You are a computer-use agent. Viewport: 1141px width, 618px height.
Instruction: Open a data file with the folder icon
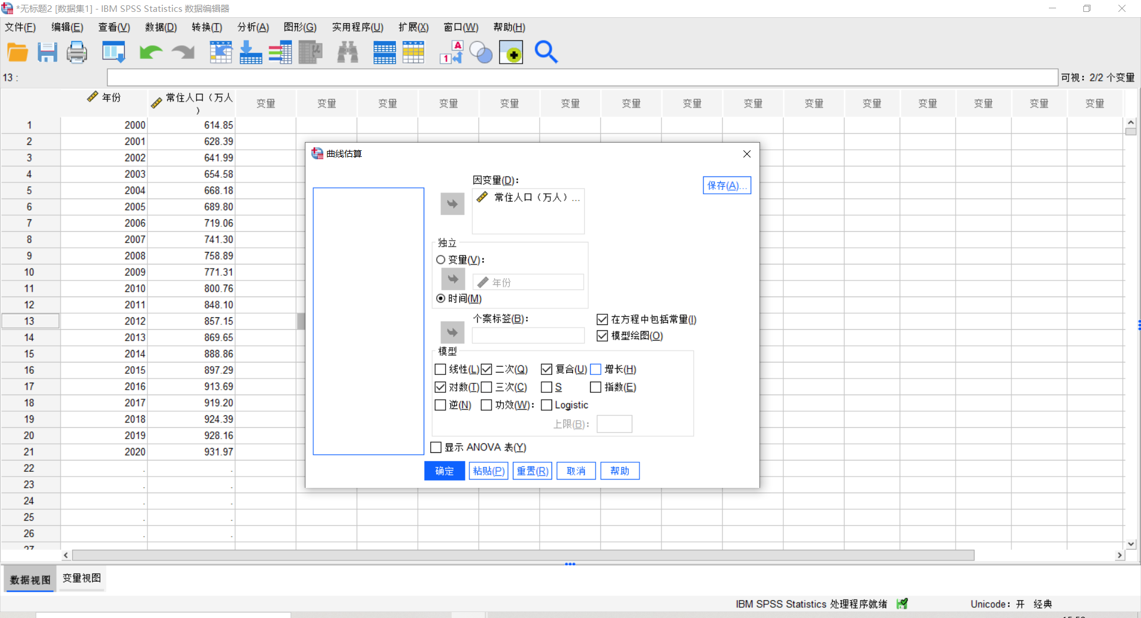click(x=17, y=52)
